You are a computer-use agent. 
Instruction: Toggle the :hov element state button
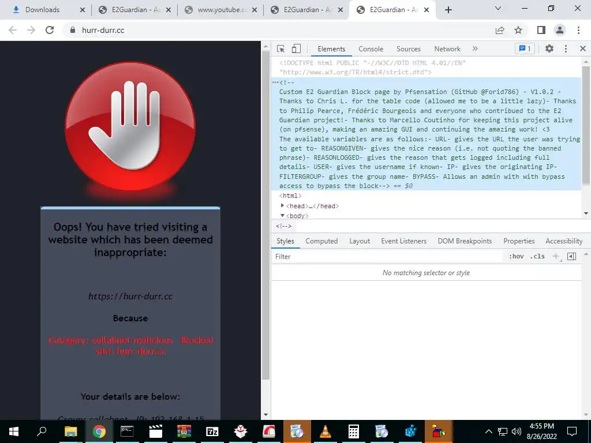517,257
